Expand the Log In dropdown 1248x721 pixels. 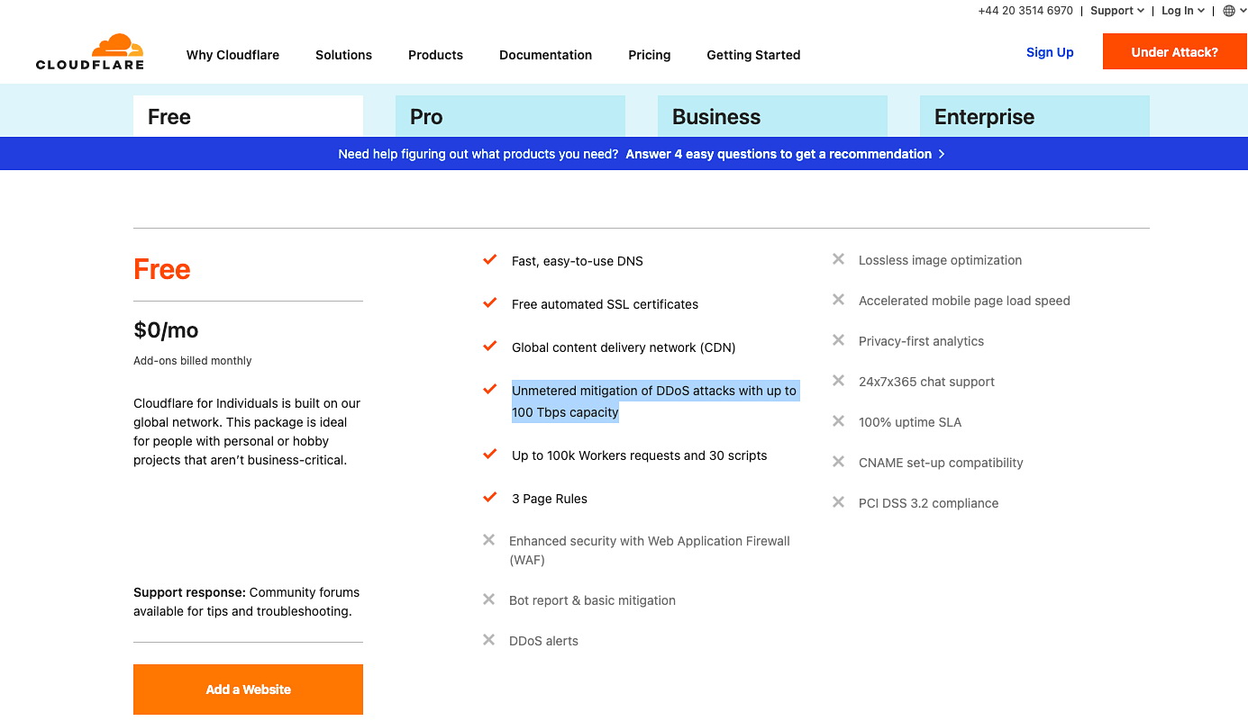[1183, 11]
